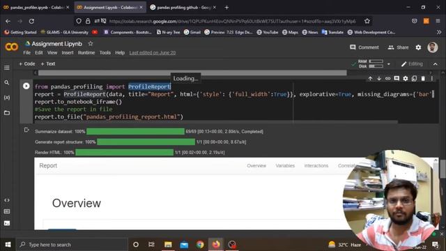Open the Tools menu

105,53
